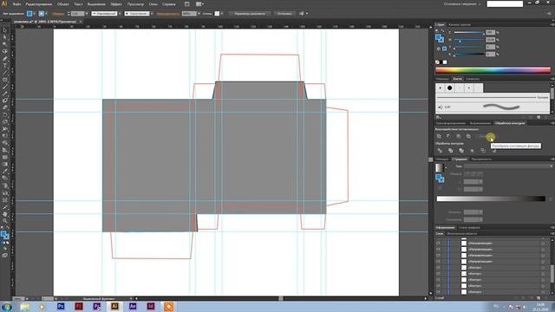Screen dimensions: 555x312
Task: Hide the topmost <Направляющая> sublayer eye
Action: pos(438,243)
